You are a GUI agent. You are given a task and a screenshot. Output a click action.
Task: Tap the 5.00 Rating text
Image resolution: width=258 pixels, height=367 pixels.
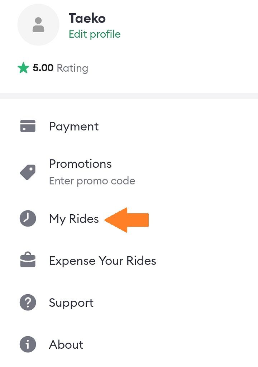pyautogui.click(x=60, y=68)
